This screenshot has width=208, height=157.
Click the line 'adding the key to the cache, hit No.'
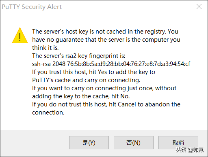click(81, 96)
